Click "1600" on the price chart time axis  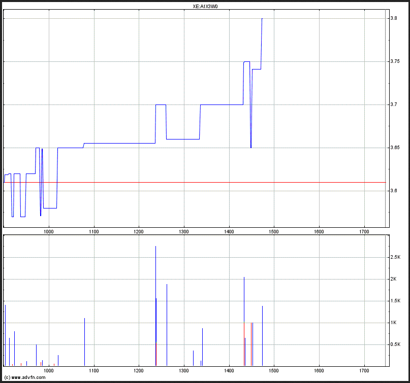(x=319, y=231)
